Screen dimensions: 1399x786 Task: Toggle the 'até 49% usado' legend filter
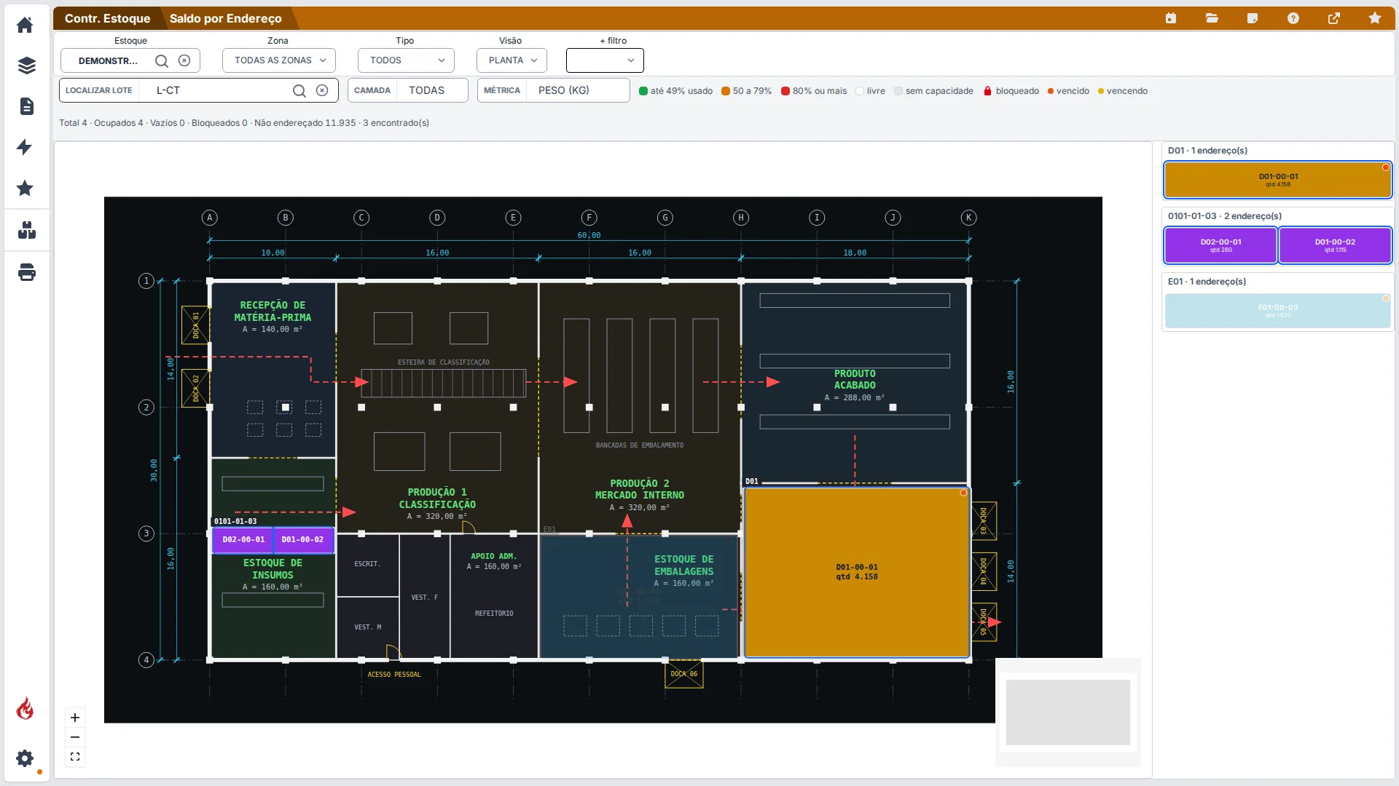click(675, 91)
